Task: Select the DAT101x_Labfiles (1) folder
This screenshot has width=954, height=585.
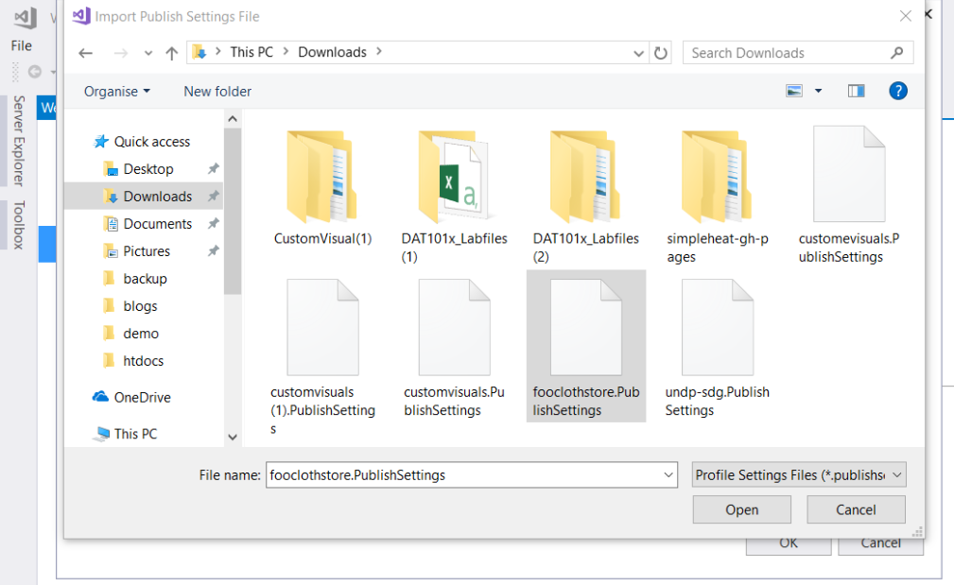Action: 454,197
